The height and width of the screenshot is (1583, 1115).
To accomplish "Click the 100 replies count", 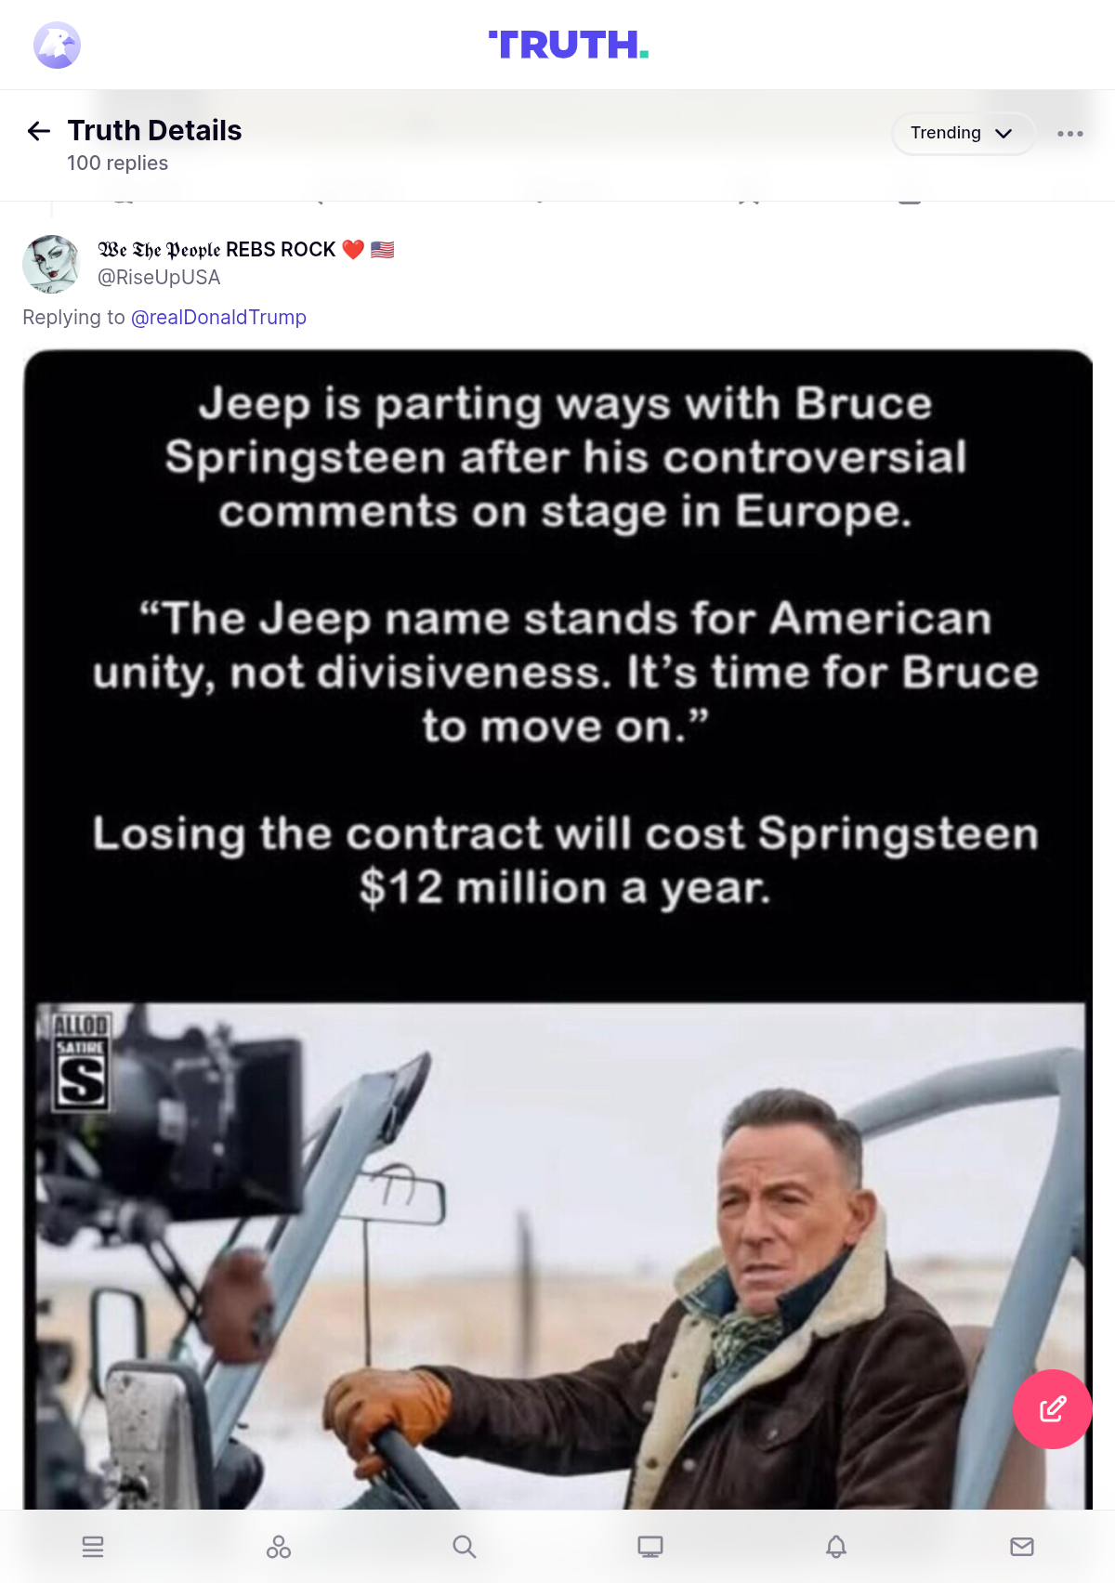I will coord(117,164).
